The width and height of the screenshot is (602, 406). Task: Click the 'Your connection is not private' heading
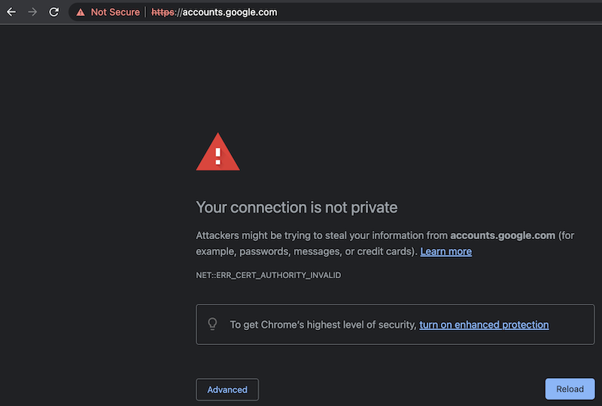[x=296, y=207]
